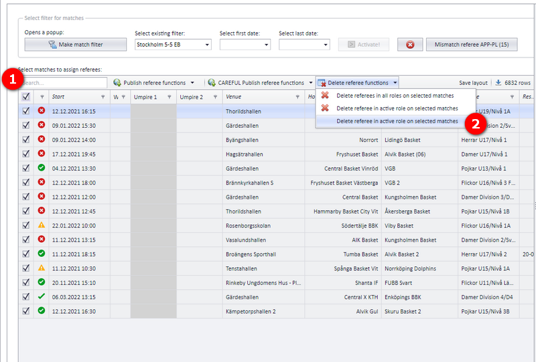
Task: Open filter on the Umpire 2 column
Action: tap(215, 97)
